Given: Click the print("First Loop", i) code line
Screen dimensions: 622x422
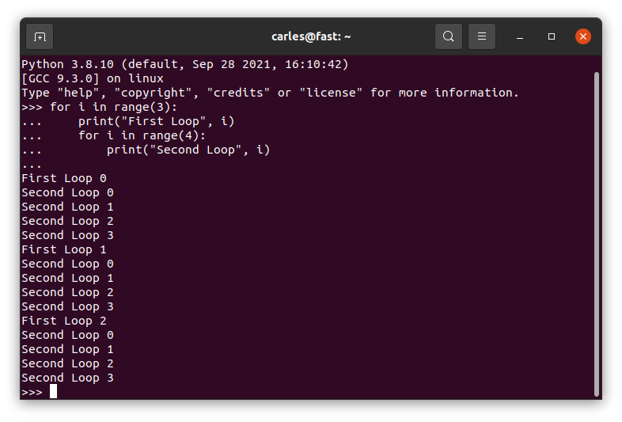Looking at the screenshot, I should tap(157, 121).
